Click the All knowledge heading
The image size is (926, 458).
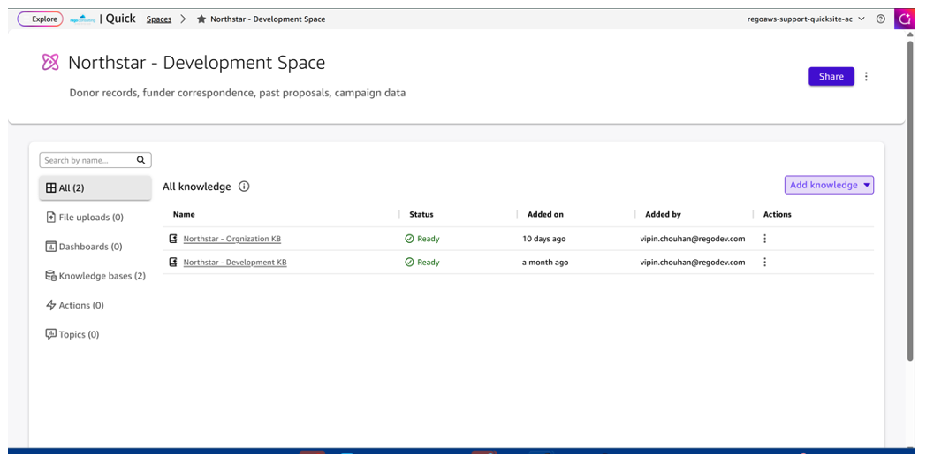(197, 187)
